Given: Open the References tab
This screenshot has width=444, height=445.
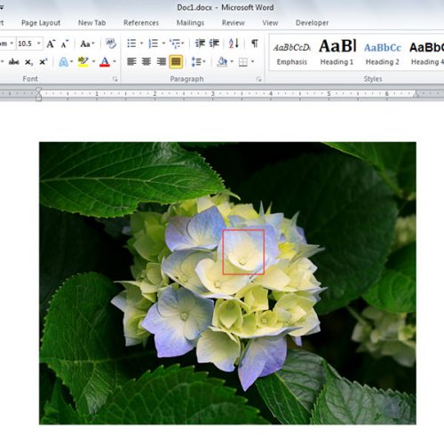Looking at the screenshot, I should [141, 23].
